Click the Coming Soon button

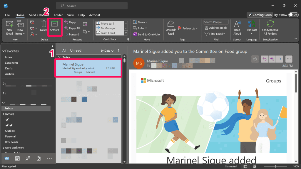pyautogui.click(x=259, y=15)
